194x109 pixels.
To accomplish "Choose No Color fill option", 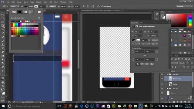I will pos(14,12).
